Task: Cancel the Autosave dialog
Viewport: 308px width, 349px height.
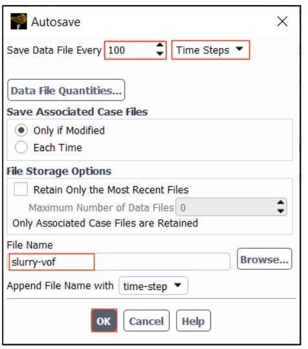Action: 146,320
